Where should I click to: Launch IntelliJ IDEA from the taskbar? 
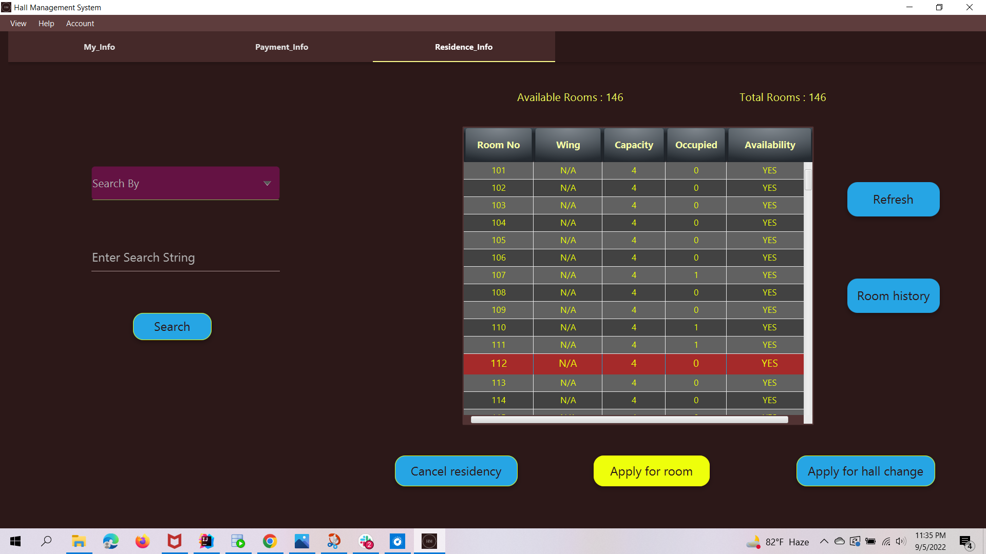[206, 541]
